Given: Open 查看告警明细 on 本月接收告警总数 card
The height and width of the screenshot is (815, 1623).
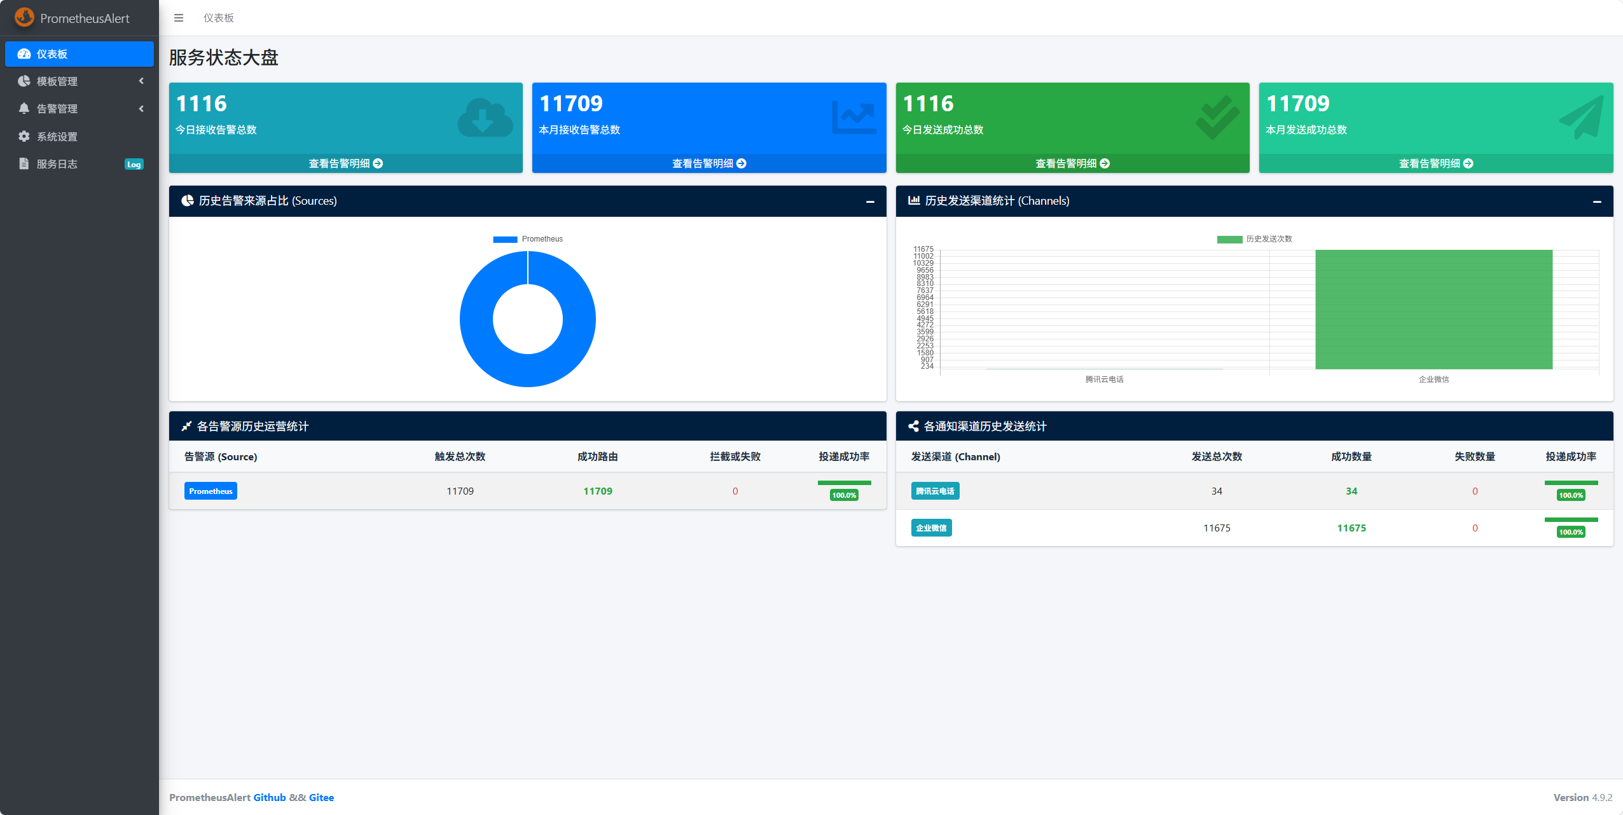Looking at the screenshot, I should [x=709, y=163].
